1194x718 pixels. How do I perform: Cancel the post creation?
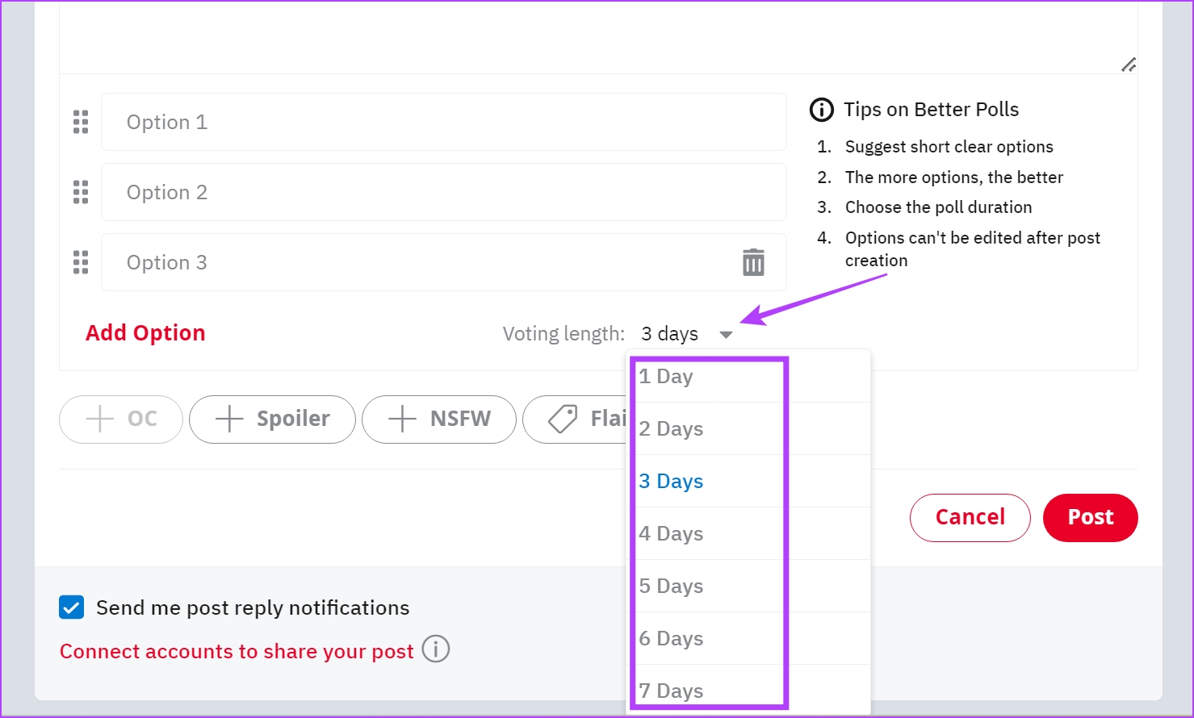click(x=970, y=518)
